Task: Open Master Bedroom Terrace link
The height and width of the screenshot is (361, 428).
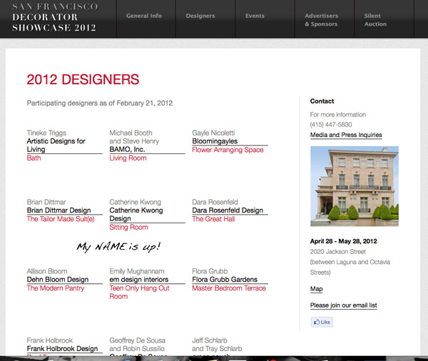Action: click(229, 288)
